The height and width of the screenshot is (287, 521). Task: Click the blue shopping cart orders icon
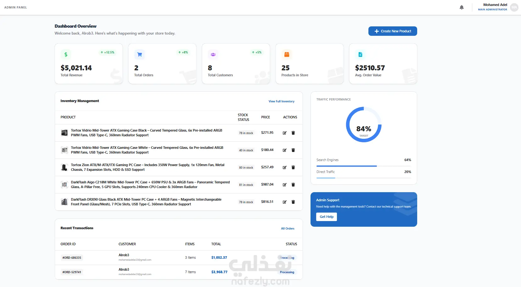click(139, 54)
